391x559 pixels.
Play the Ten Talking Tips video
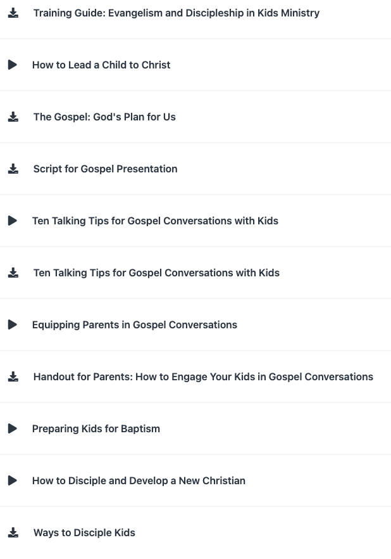[x=12, y=220]
